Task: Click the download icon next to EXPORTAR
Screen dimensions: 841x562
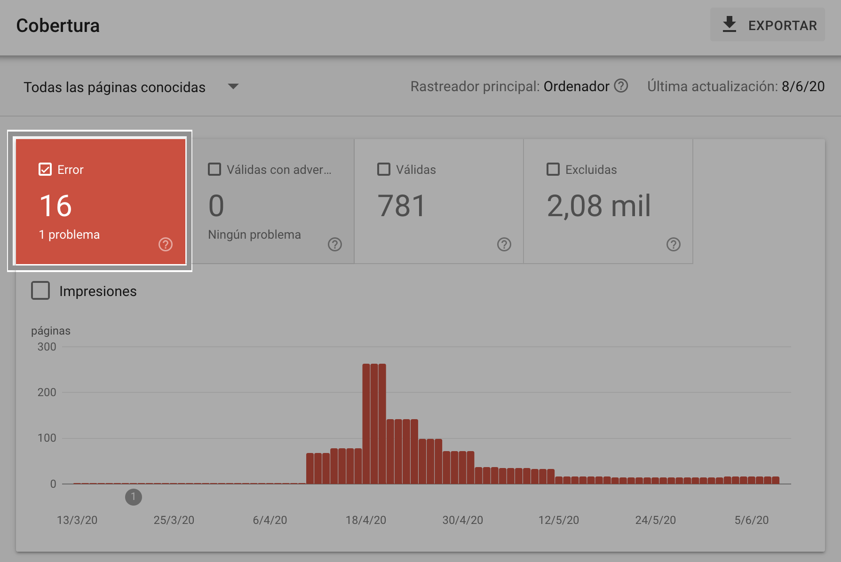Action: coord(729,24)
